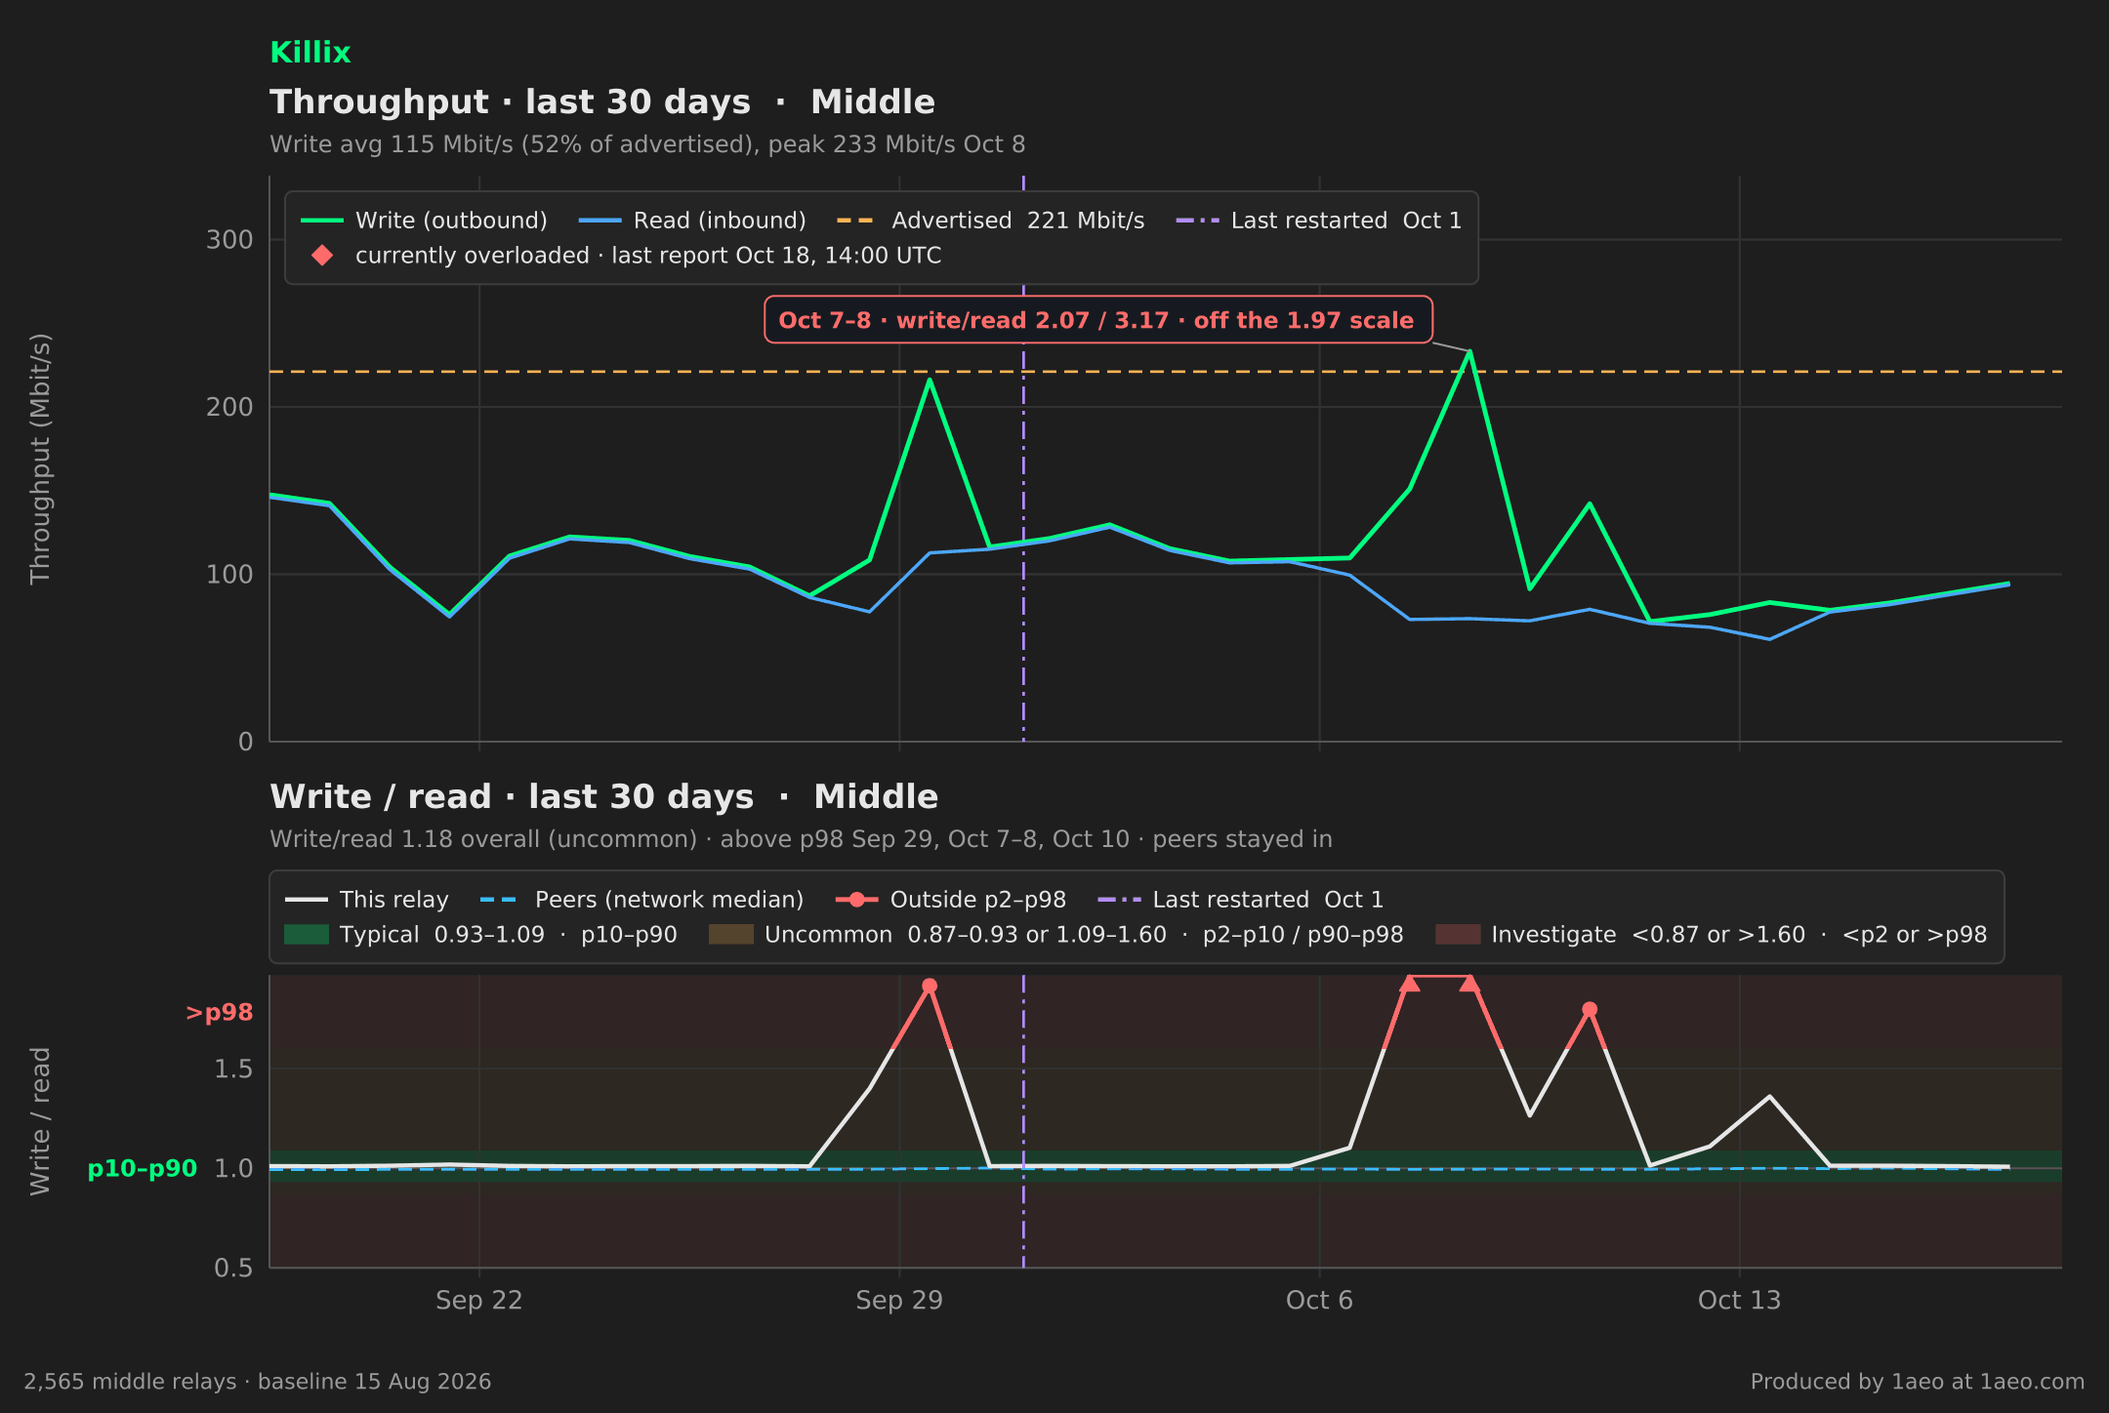Click the Throughput · last 30 days title
This screenshot has width=2109, height=1413.
602,102
